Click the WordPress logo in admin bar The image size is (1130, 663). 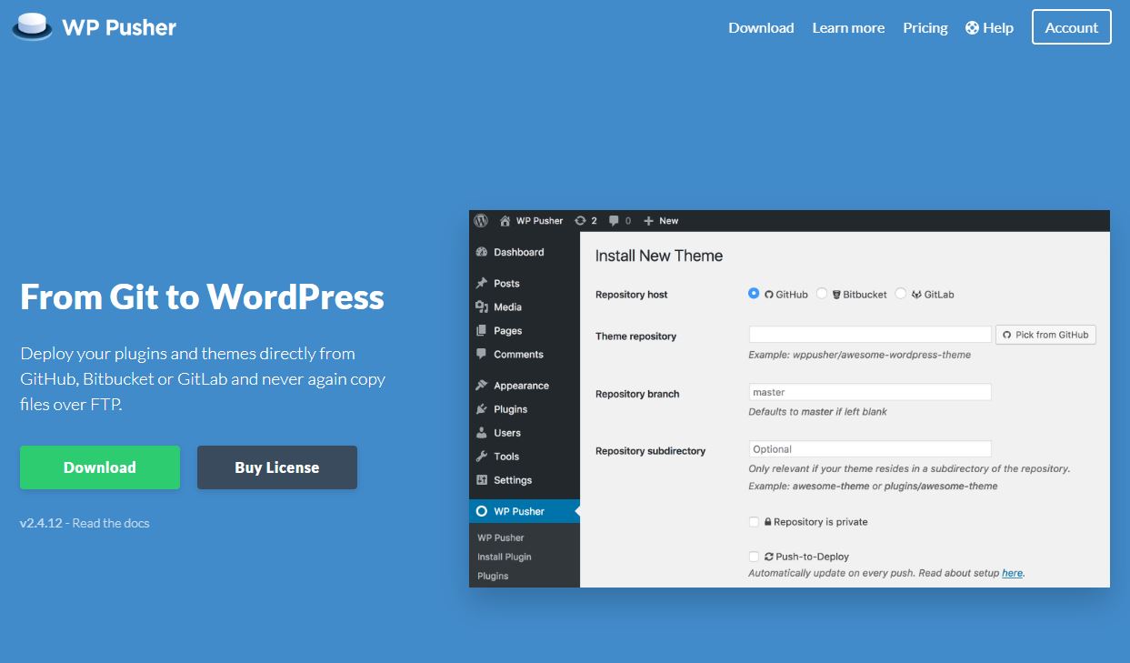click(481, 221)
